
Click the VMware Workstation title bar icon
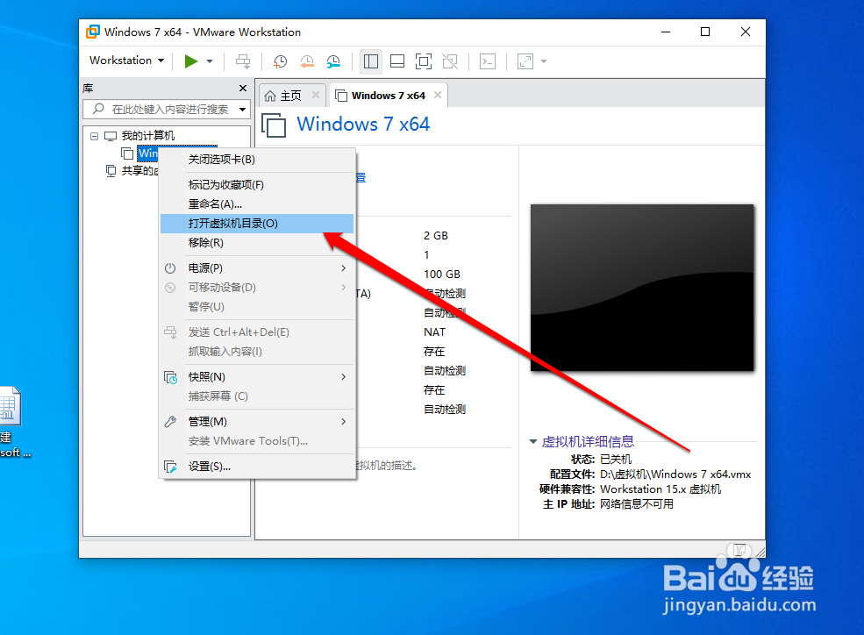point(93,32)
